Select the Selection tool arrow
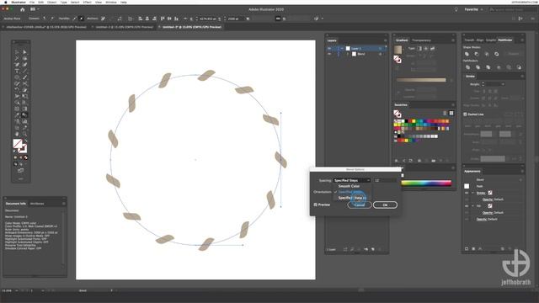The width and height of the screenshot is (539, 303). (x=17, y=52)
